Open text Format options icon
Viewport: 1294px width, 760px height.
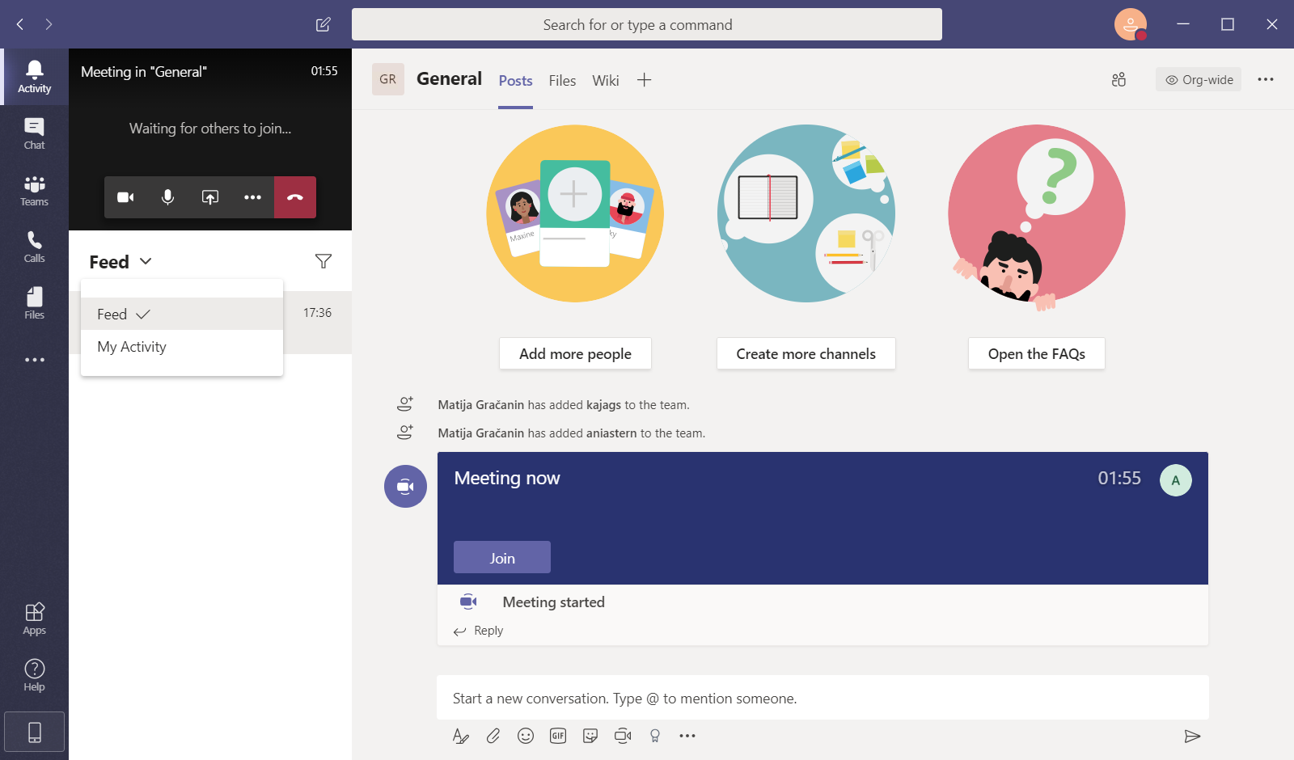[461, 736]
